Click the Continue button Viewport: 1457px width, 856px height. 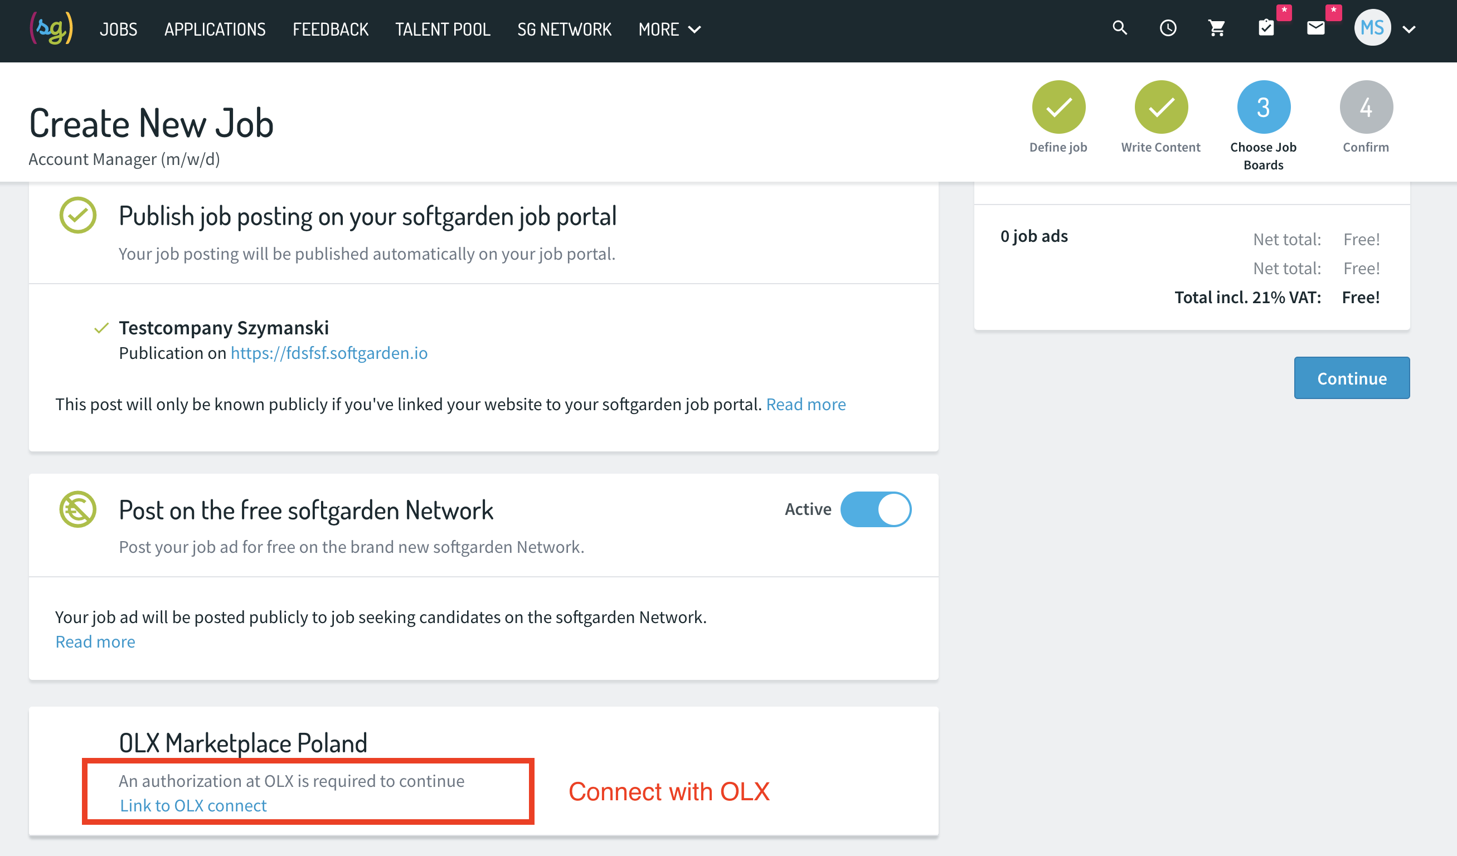coord(1351,378)
